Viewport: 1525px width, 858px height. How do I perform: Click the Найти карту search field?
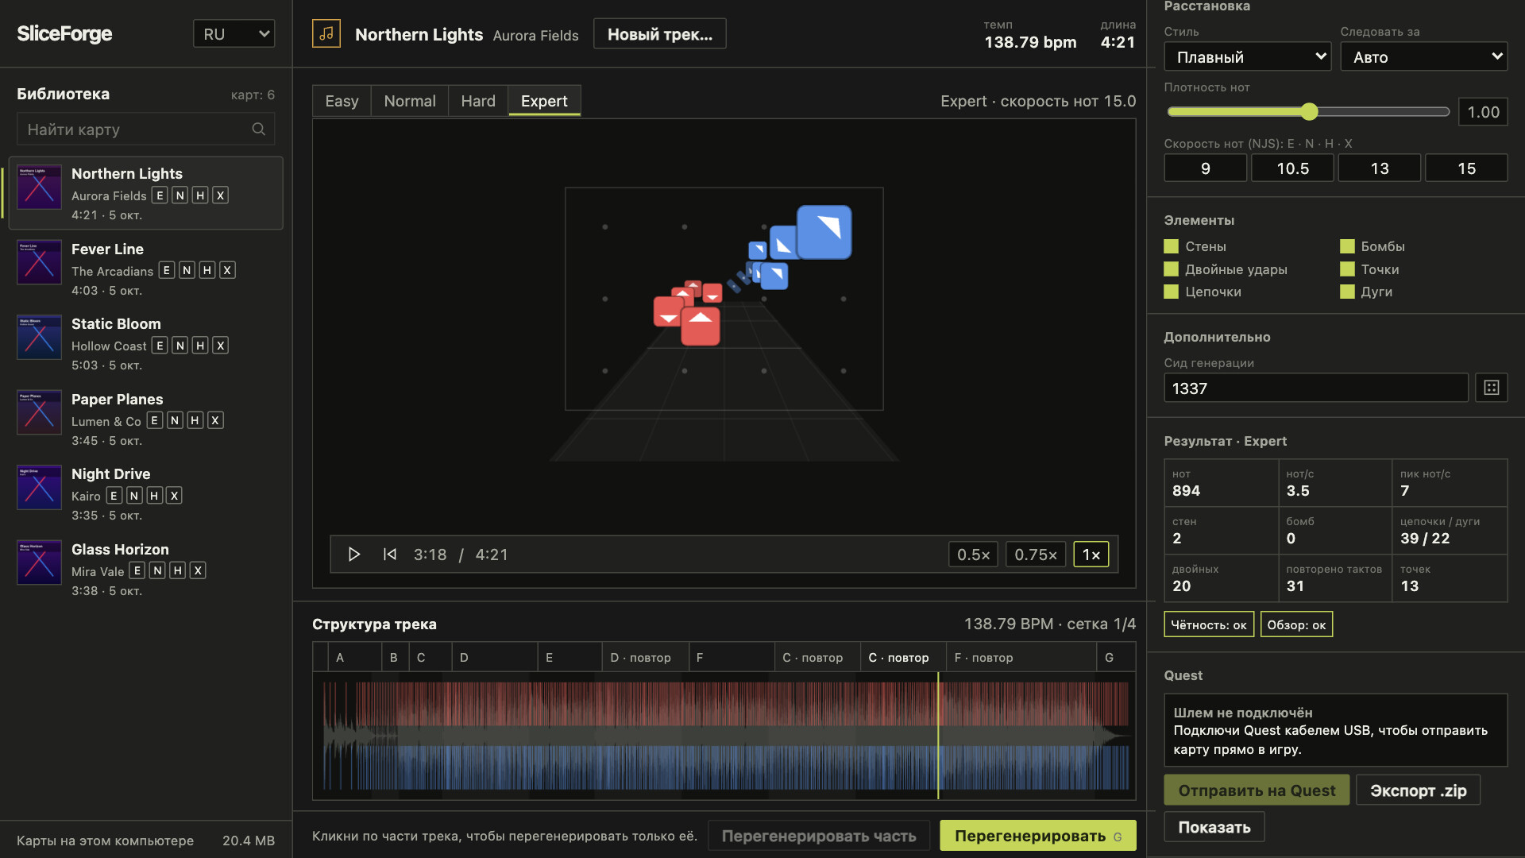point(146,129)
